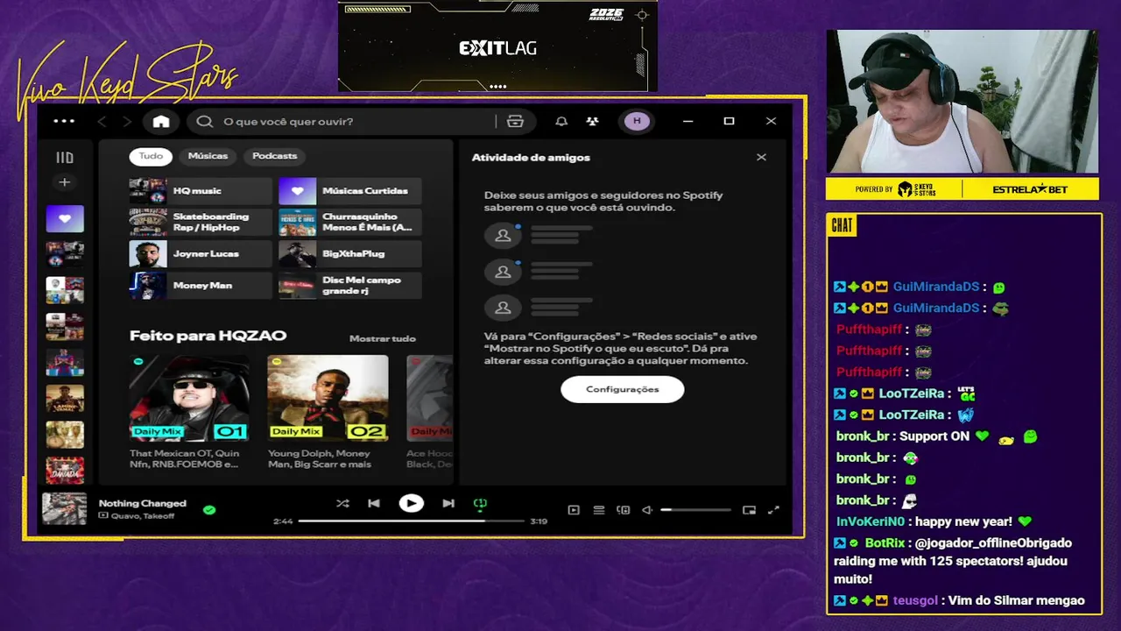Toggle the green saved checkmark icon

[x=209, y=509]
